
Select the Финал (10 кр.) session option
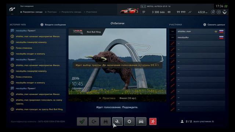tap(128, 98)
